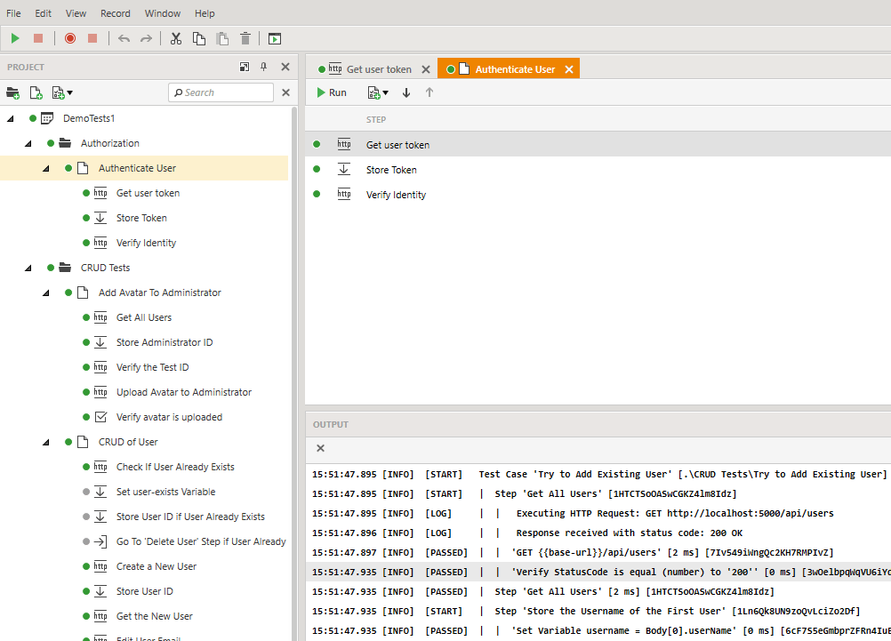This screenshot has width=891, height=641.
Task: Close the Get user token tab
Action: click(x=426, y=69)
